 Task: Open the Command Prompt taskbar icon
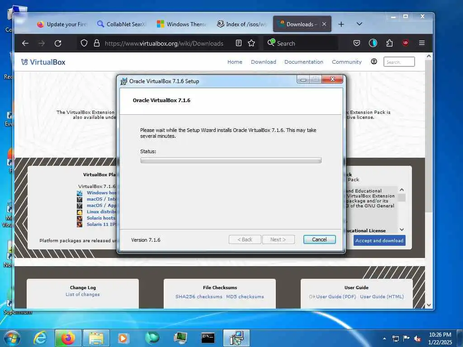[208, 338]
